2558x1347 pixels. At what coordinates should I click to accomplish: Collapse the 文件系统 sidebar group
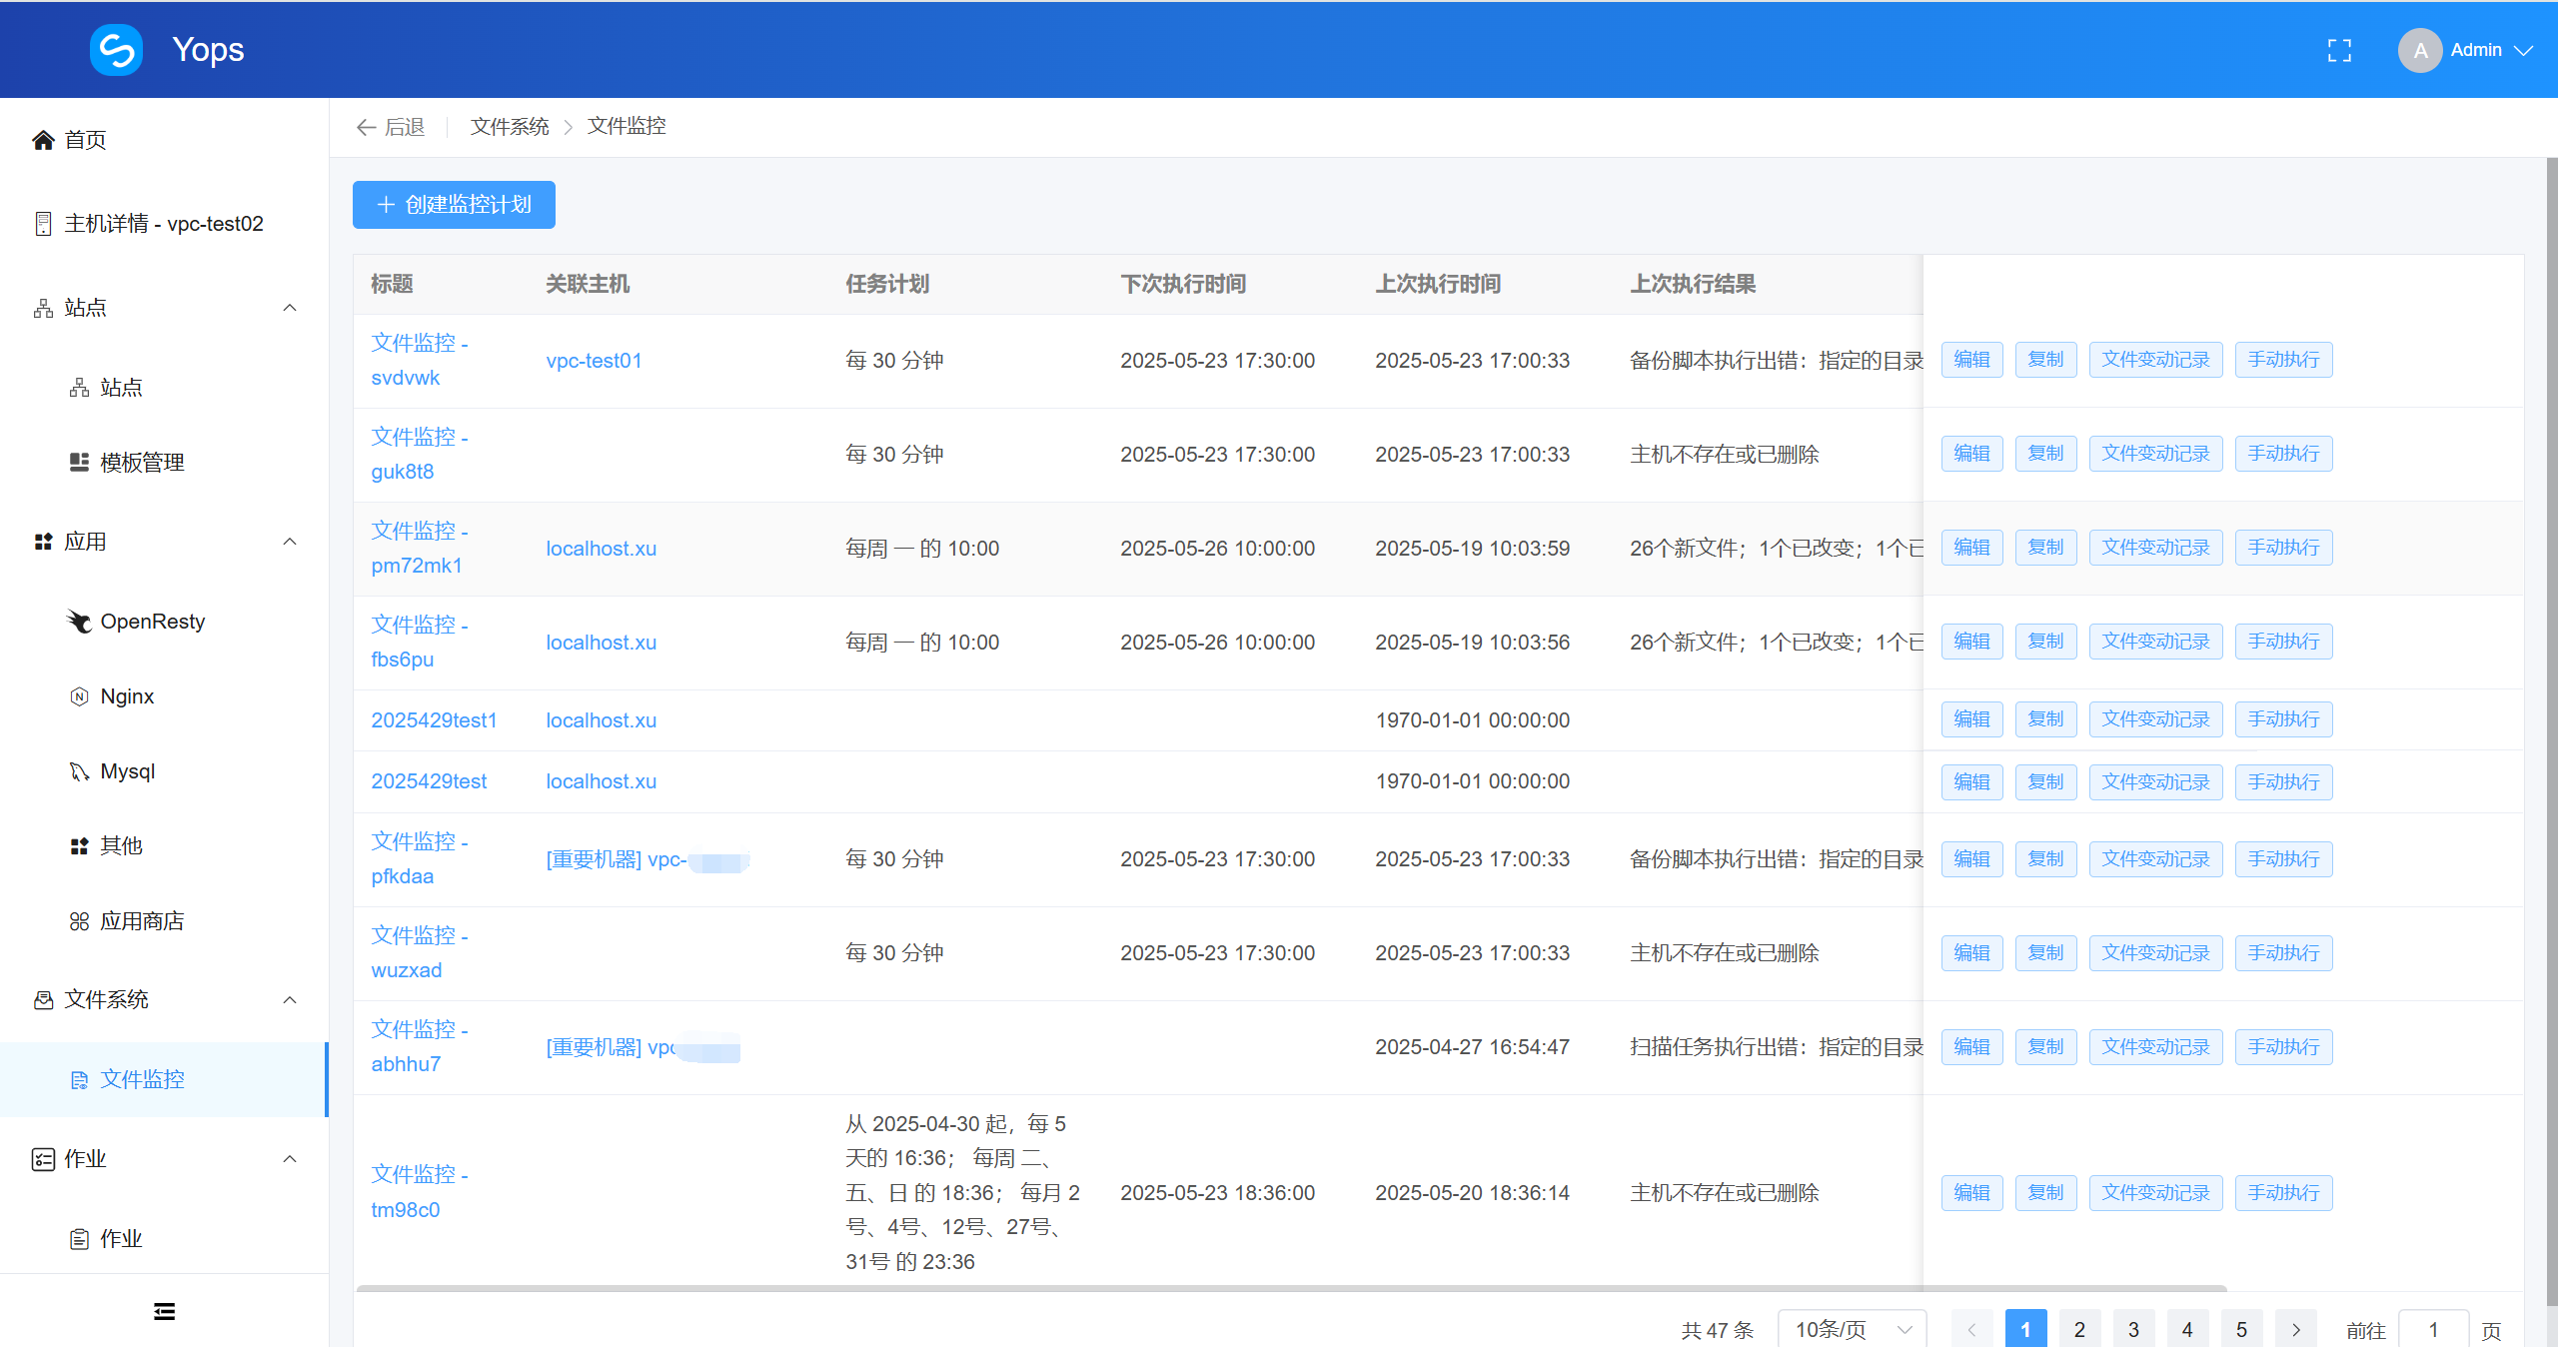290,1000
